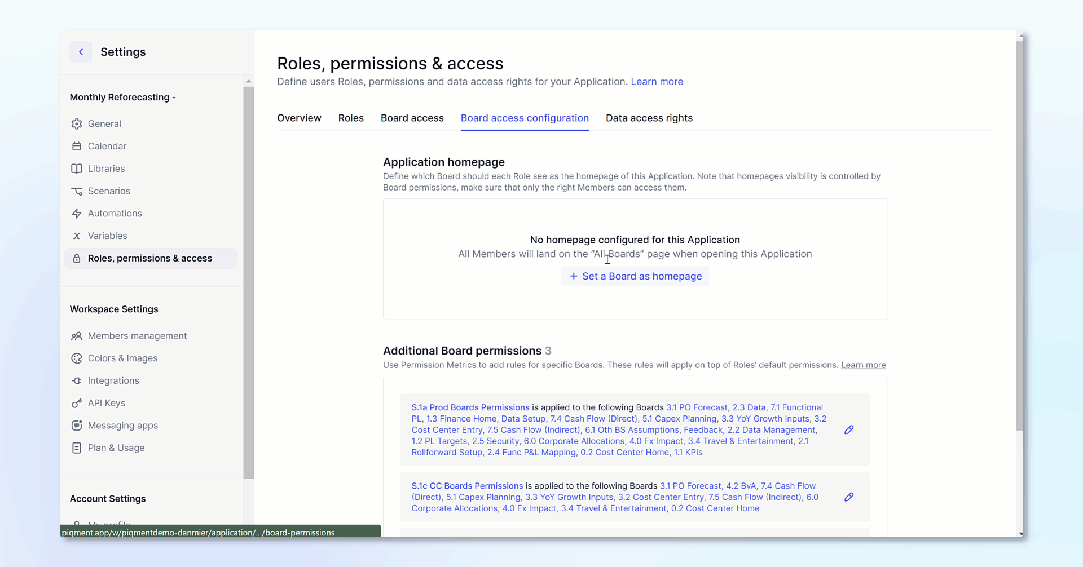Open the 1.3 Finance Home board link

pos(461,419)
